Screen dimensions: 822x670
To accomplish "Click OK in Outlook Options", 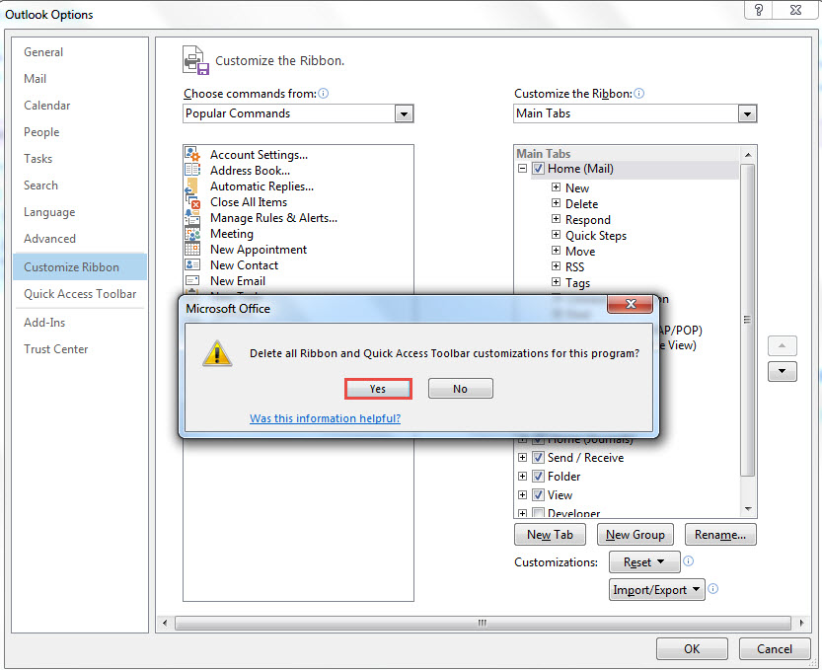I will 692,649.
